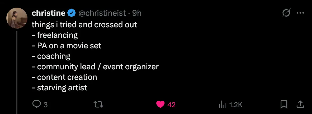The width and height of the screenshot is (312, 114).
Task: Open the three-dot more options menu
Action: pos(300,13)
